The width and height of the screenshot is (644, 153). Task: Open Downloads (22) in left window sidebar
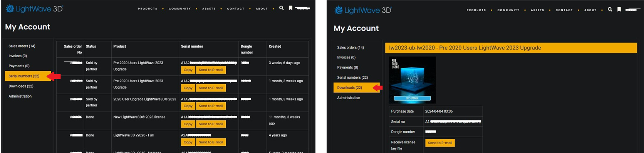coord(21,86)
